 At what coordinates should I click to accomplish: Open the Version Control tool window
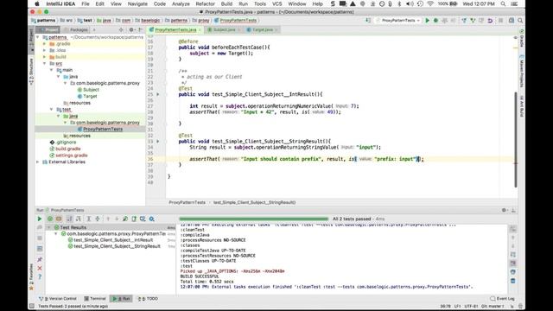tap(58, 299)
